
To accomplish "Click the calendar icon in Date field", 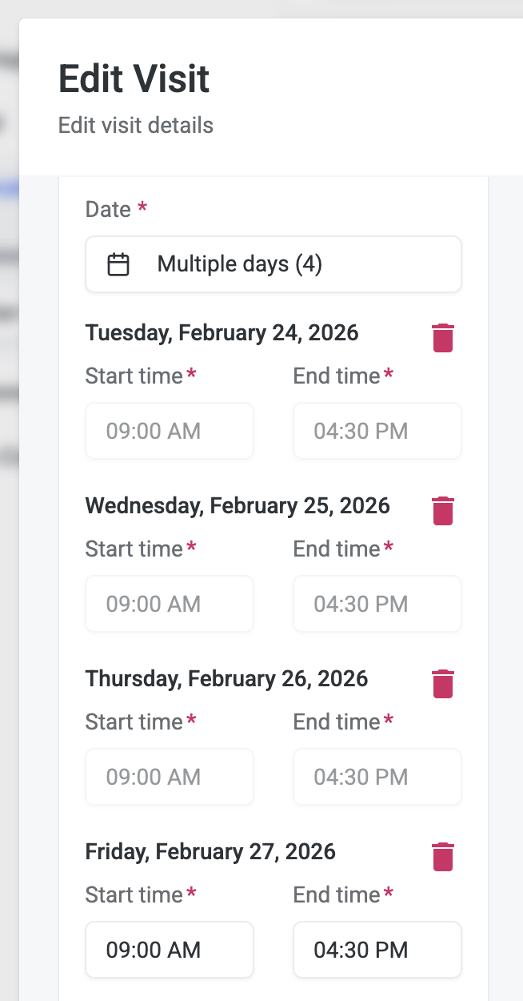I will pos(118,264).
